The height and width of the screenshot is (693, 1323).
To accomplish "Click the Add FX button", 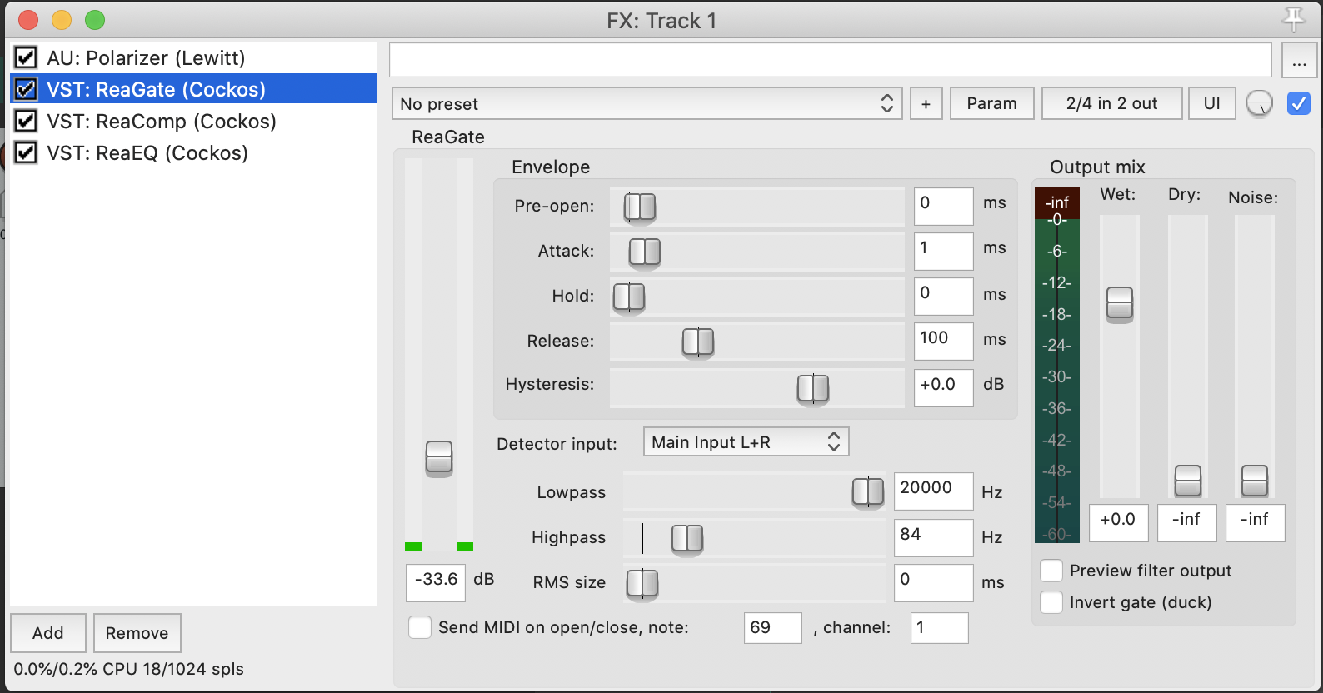I will coord(48,633).
